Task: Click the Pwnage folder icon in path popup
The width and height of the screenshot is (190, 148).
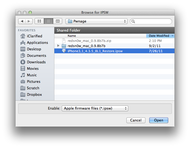Action: 70,21
